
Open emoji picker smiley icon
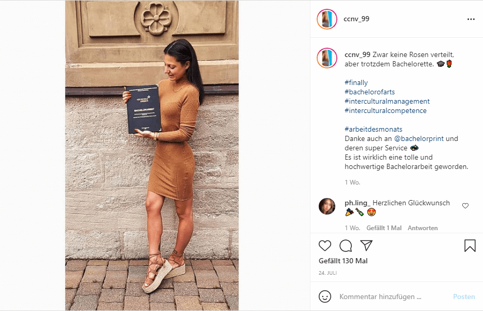coord(324,296)
